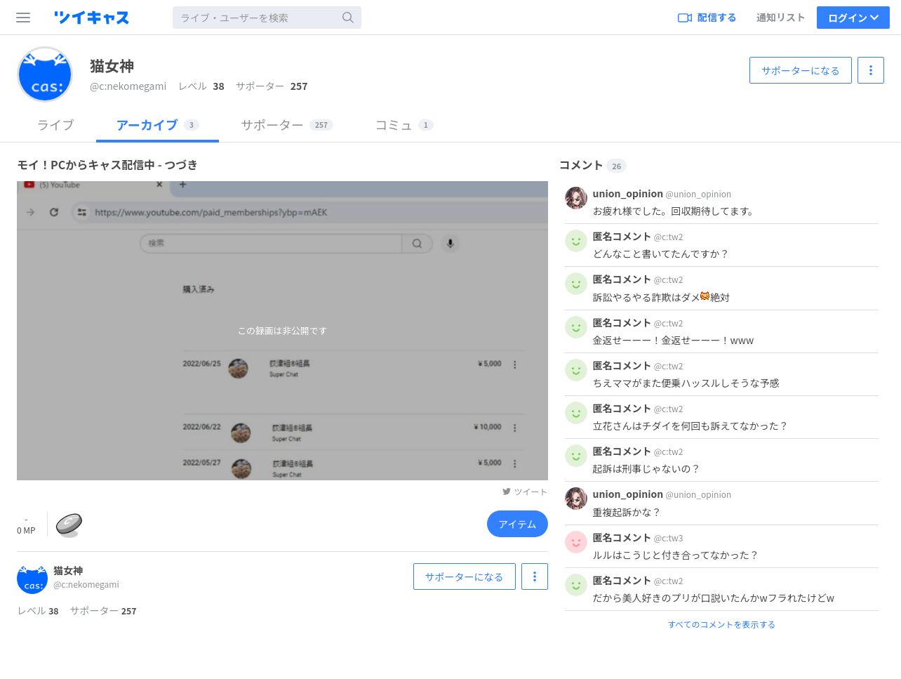Viewport: 901px width, 679px height.
Task: Click pink anonymous avatar beside ルルはこうじ comment
Action: point(576,542)
